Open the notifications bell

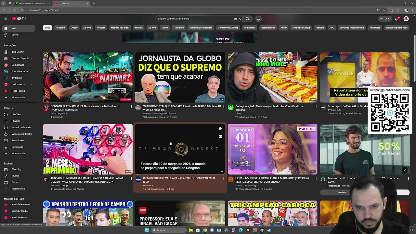(397, 19)
